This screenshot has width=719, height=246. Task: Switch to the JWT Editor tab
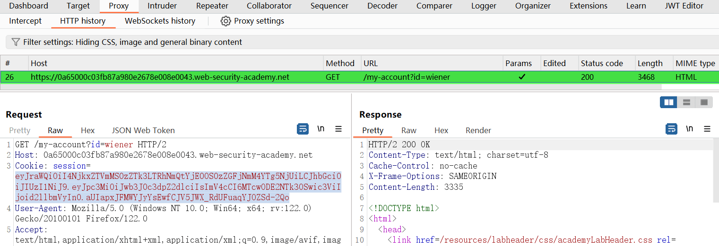coord(684,6)
